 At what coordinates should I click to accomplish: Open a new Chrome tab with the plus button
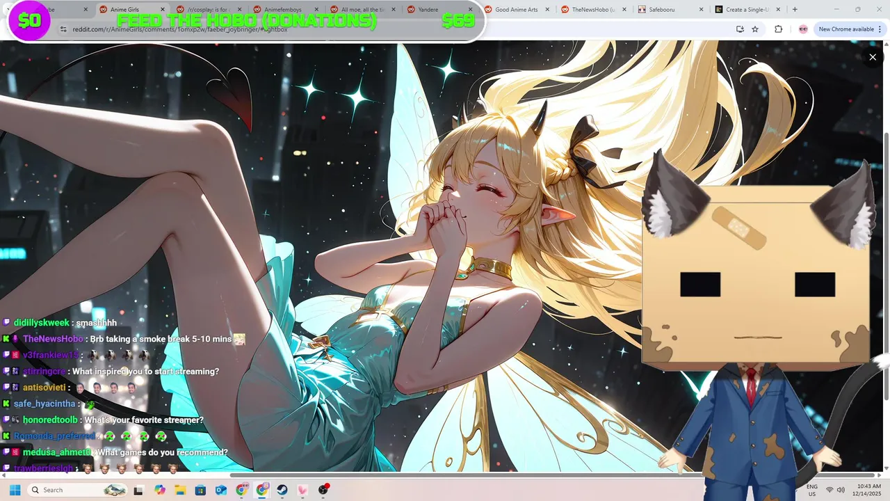pyautogui.click(x=795, y=10)
